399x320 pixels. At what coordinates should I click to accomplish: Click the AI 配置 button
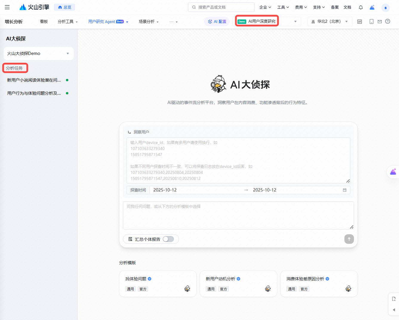pos(217,22)
